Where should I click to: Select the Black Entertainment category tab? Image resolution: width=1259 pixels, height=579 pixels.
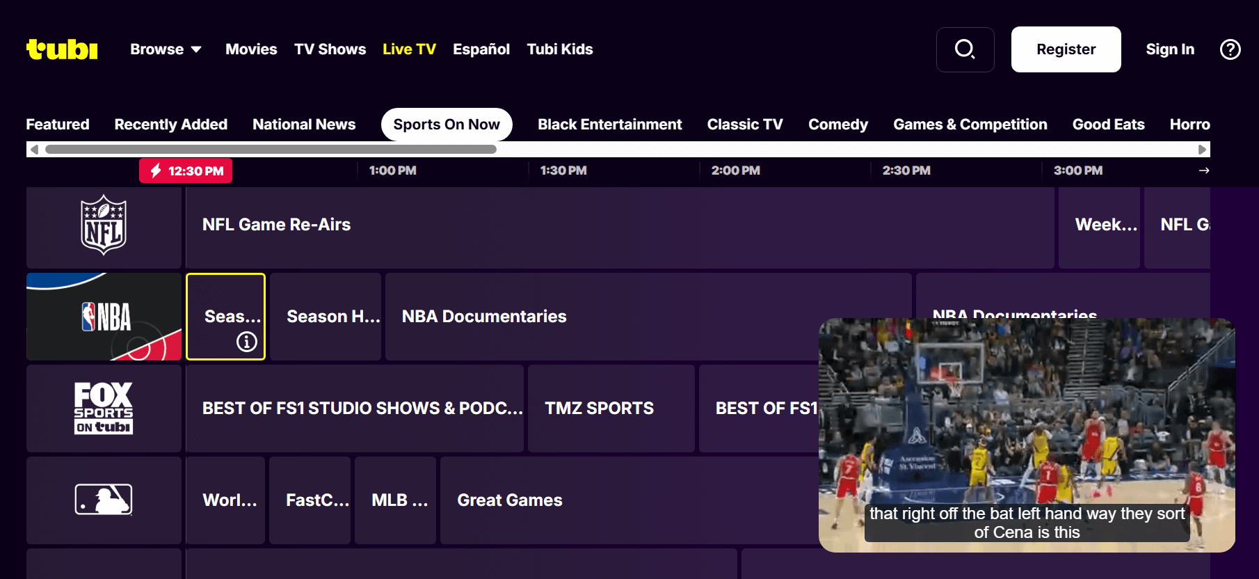click(x=610, y=125)
